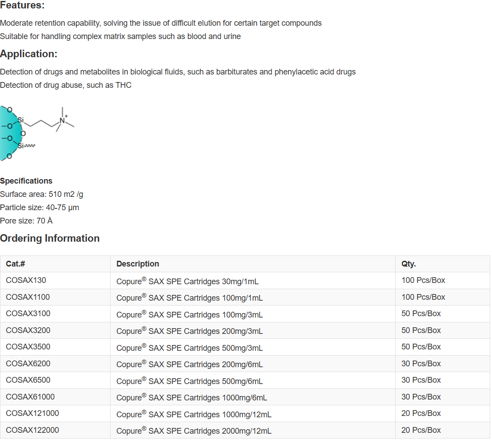Viewport: 492px width, 443px height.
Task: Click the Ordering Information heading
Action: tap(50, 239)
